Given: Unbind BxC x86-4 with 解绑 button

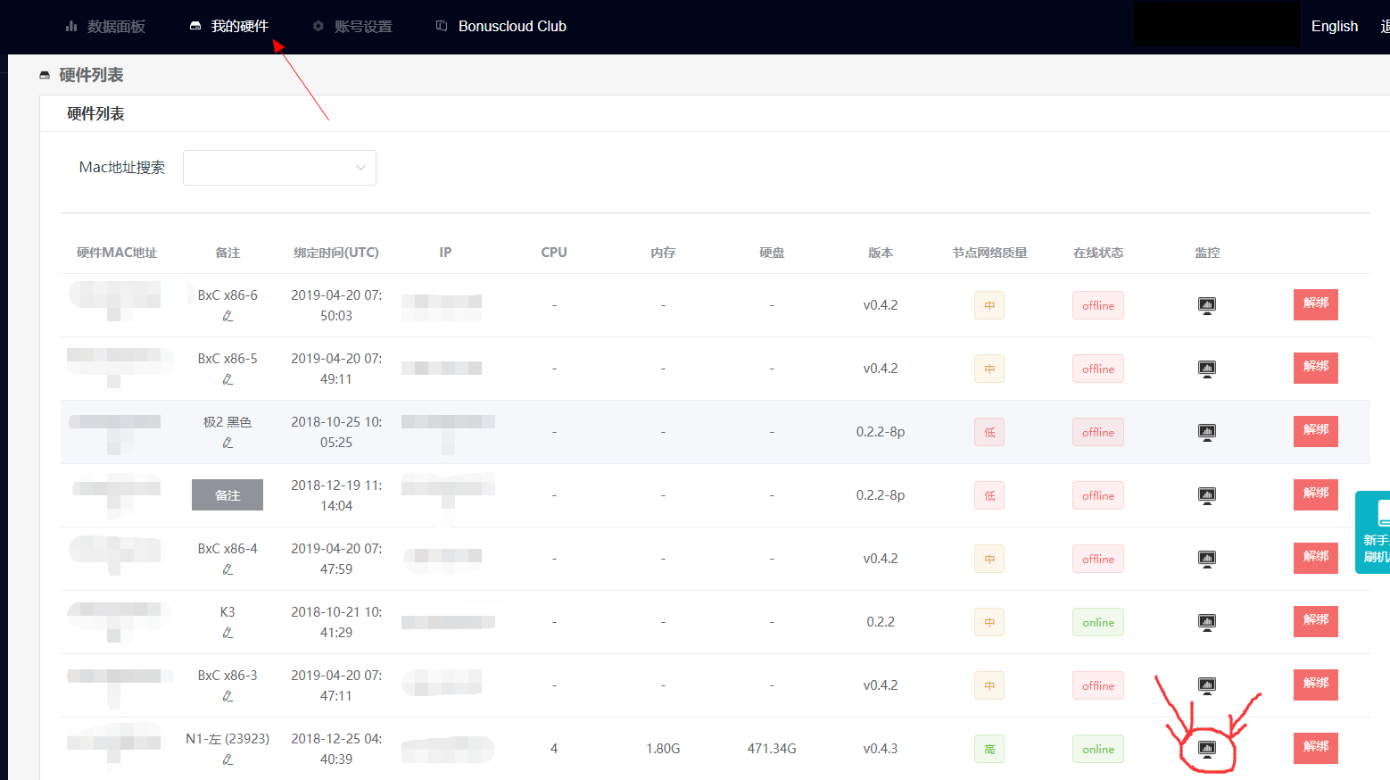Looking at the screenshot, I should [x=1316, y=558].
